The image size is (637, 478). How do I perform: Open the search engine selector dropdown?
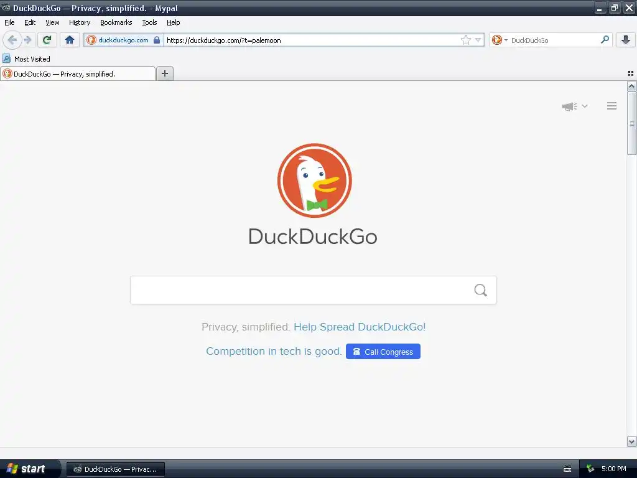click(500, 40)
